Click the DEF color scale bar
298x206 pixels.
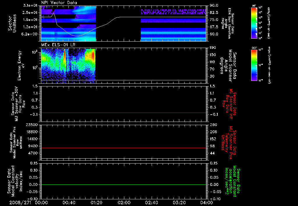254,65
